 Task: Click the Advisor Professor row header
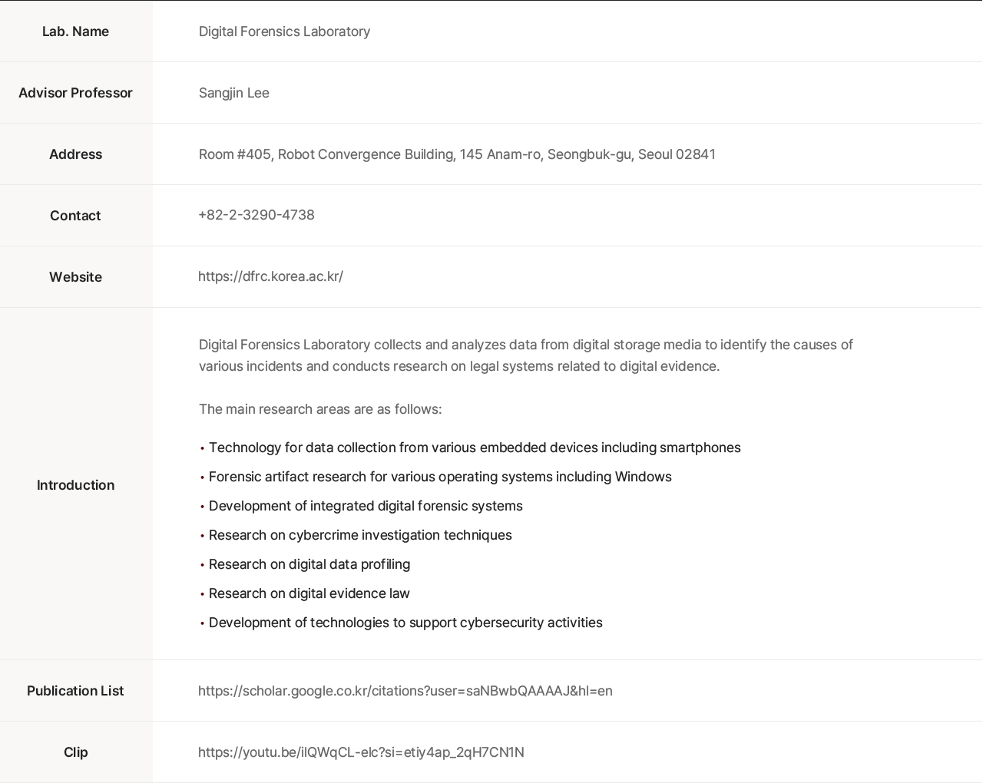coord(75,93)
